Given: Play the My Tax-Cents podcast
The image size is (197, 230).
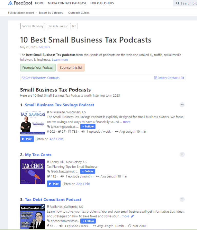Looking at the screenshot, I should tap(54, 184).
